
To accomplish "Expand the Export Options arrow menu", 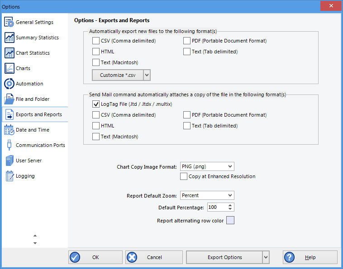I will tap(266, 257).
